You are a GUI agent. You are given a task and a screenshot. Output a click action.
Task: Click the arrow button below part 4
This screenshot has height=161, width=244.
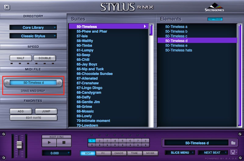click(x=115, y=145)
